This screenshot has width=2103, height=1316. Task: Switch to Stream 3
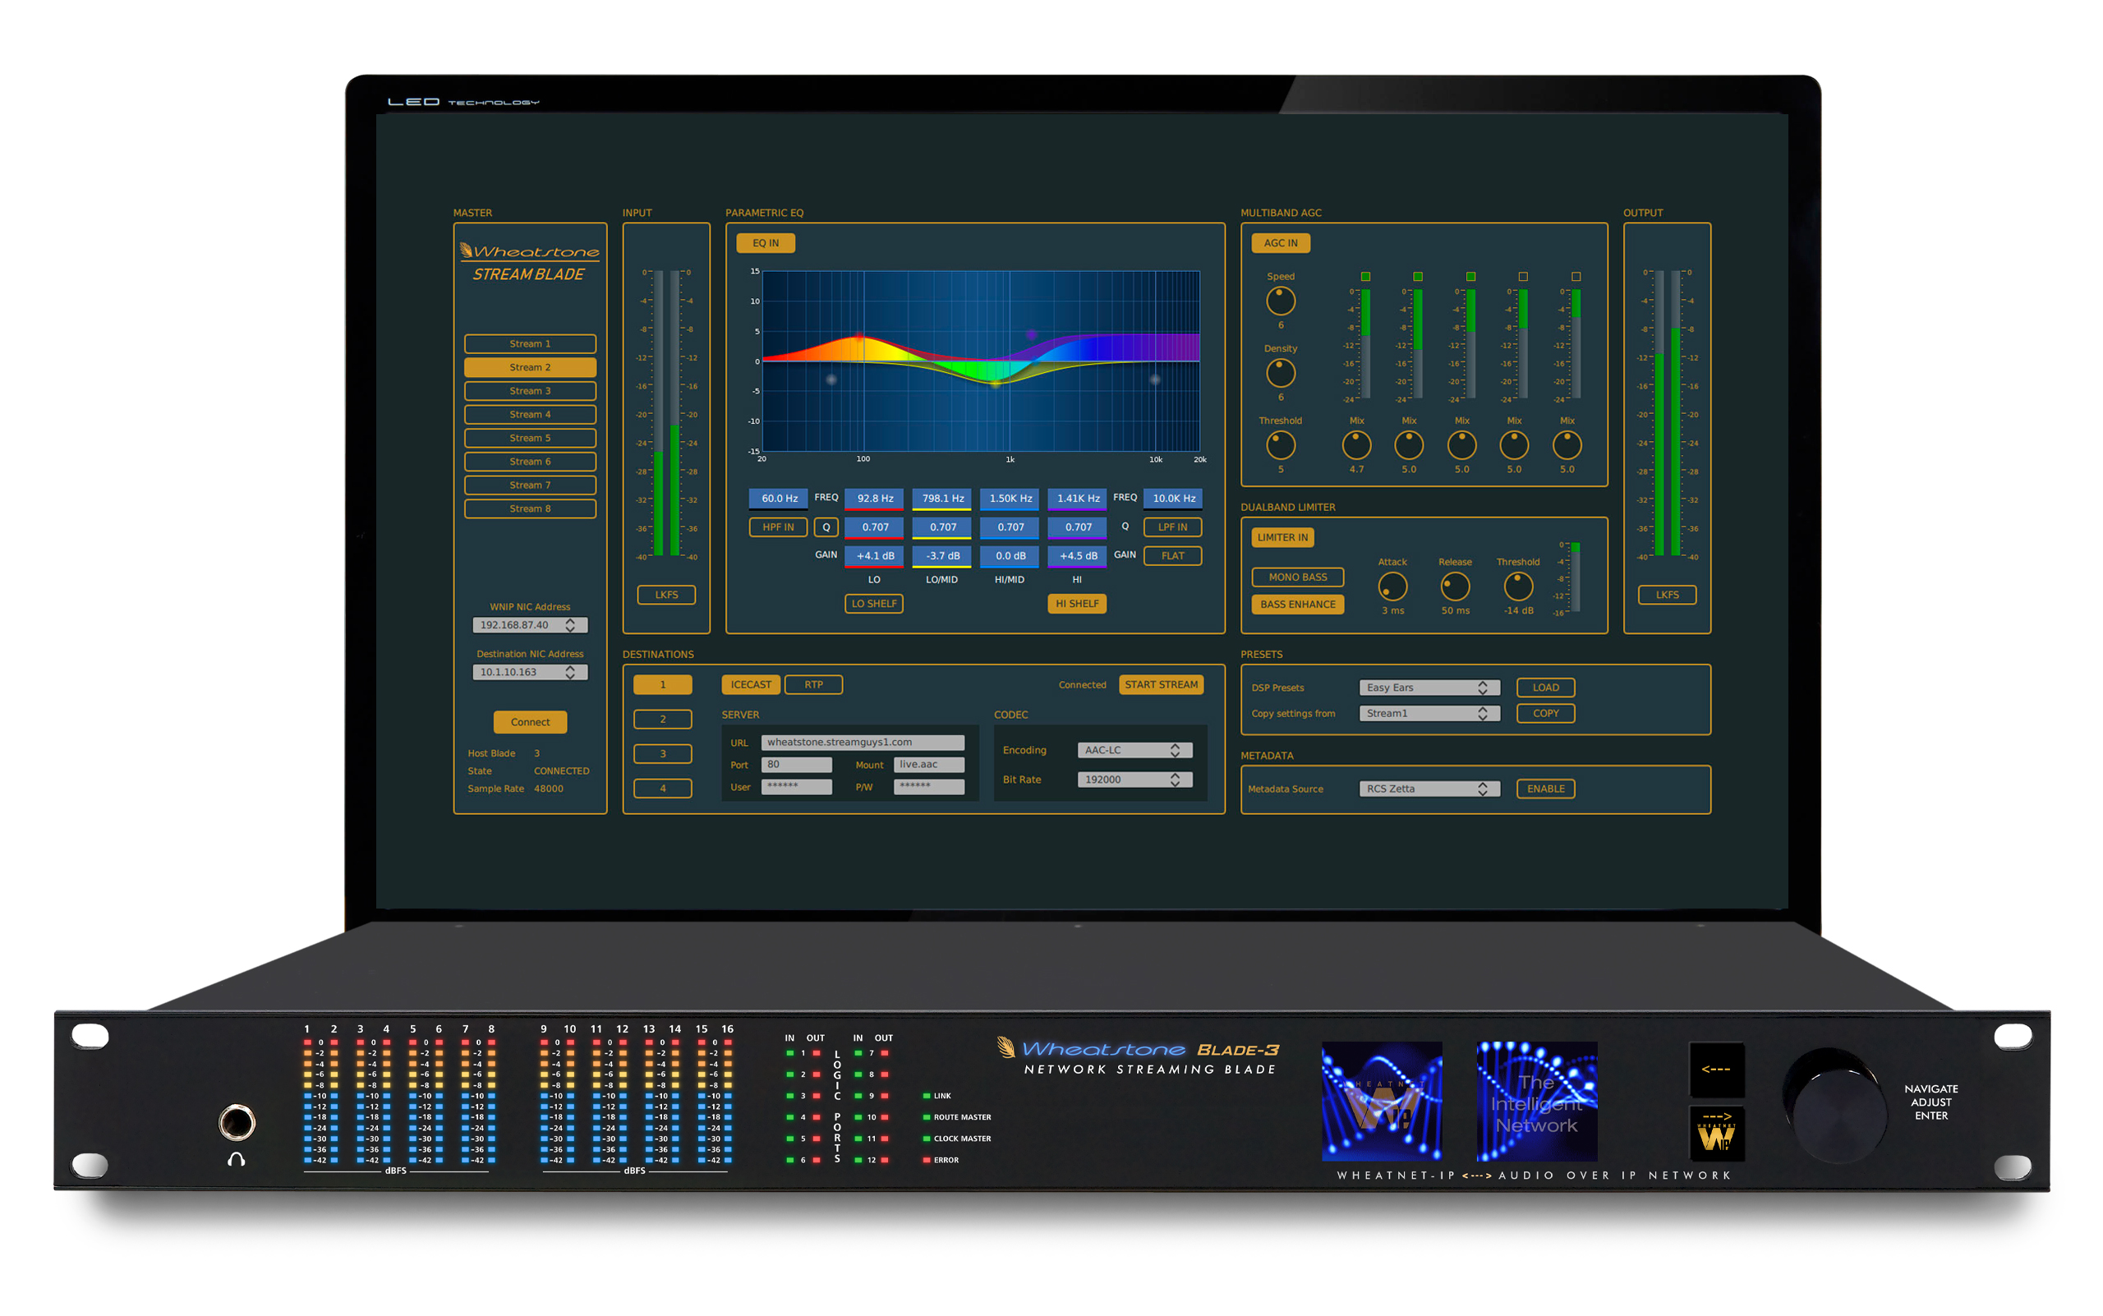point(529,391)
